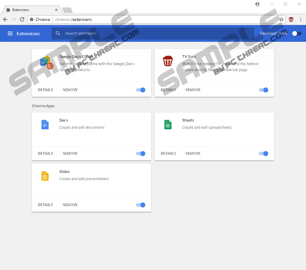This screenshot has width=306, height=270.
Task: Toggle off the Slides app
Action: (140, 205)
